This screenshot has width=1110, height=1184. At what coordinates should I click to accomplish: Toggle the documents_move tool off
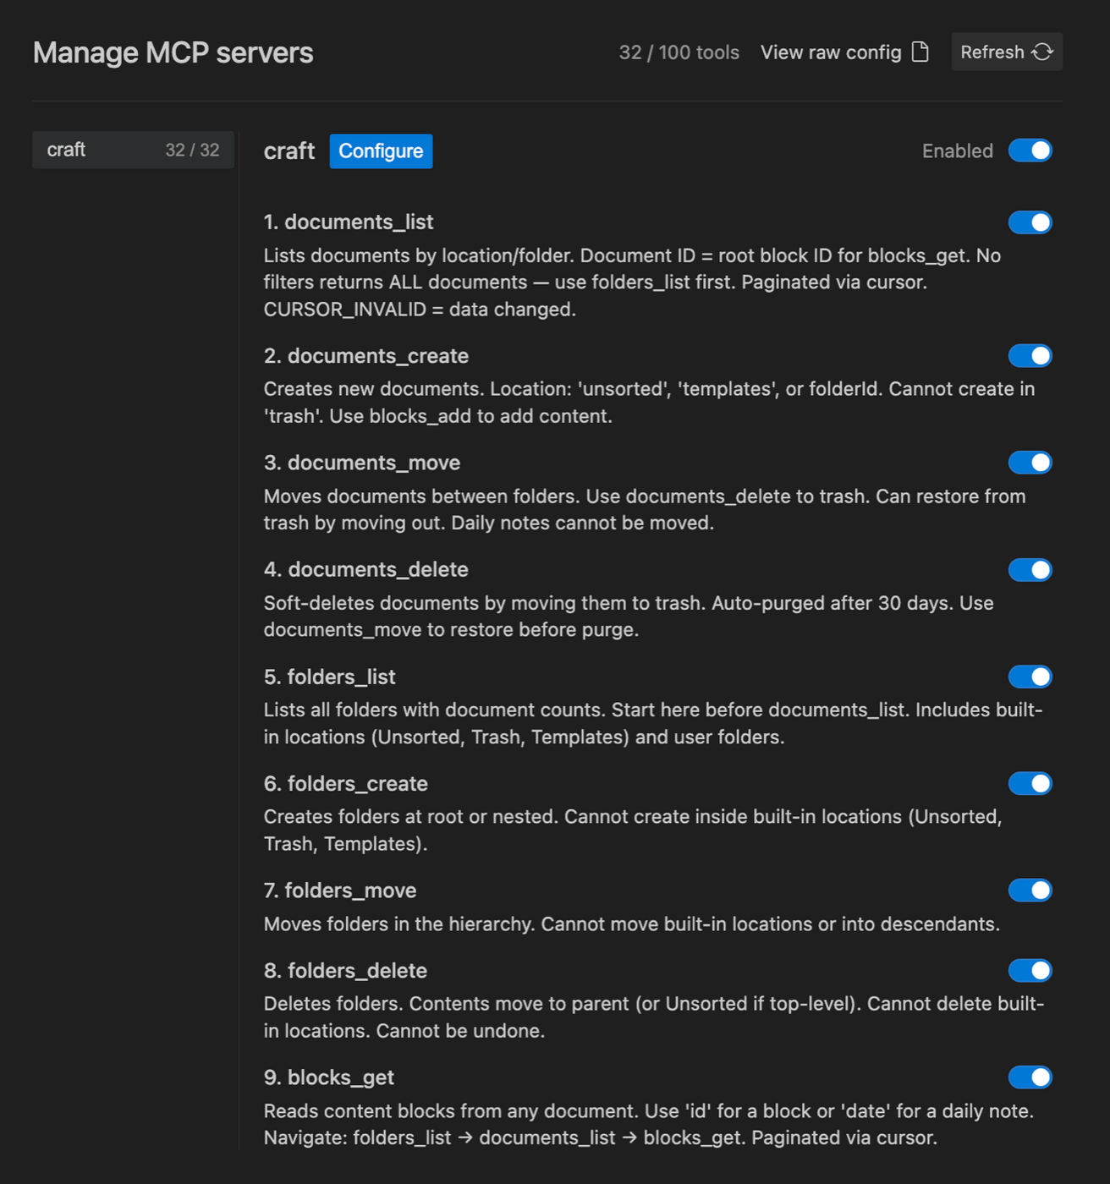(1030, 463)
